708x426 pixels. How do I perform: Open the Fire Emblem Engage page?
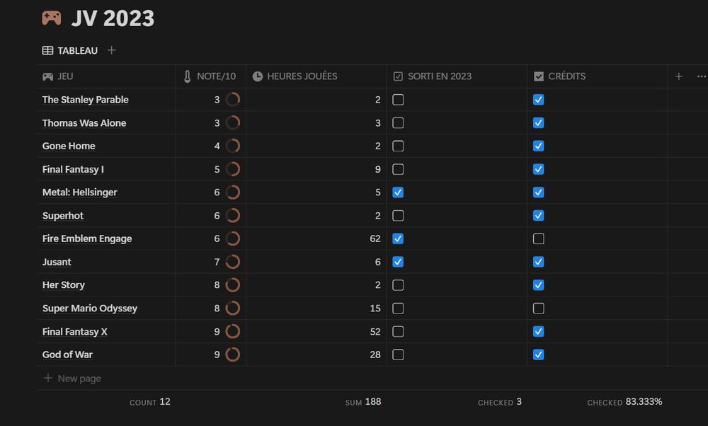click(x=87, y=238)
